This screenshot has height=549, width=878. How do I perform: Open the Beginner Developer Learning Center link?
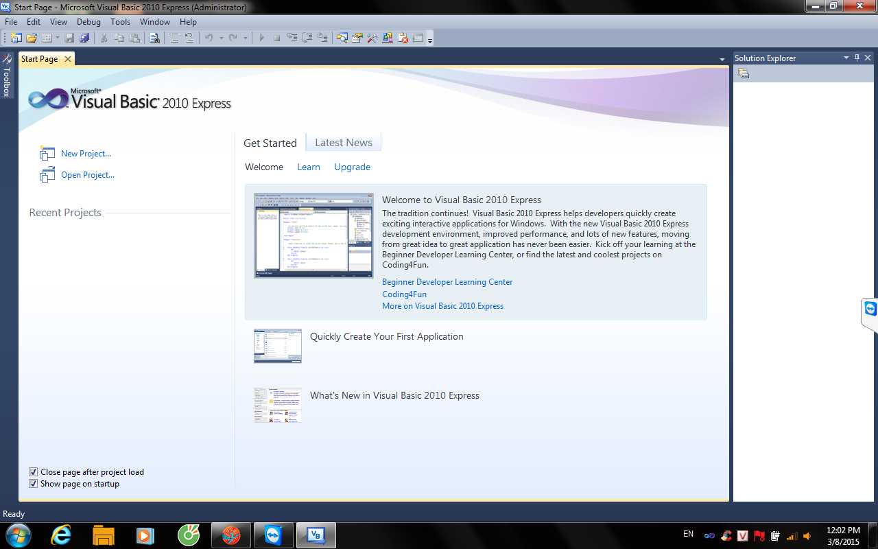click(x=447, y=282)
